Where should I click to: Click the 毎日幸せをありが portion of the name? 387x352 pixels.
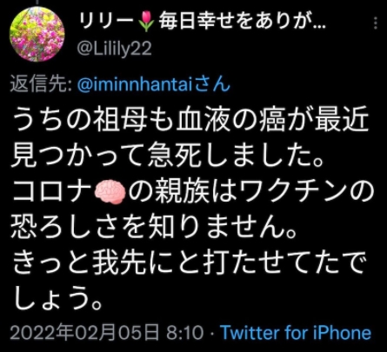click(x=236, y=22)
